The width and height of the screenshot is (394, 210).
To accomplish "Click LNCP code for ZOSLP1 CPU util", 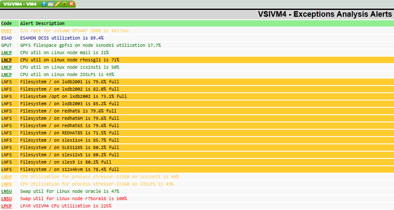I will click(x=6, y=75).
